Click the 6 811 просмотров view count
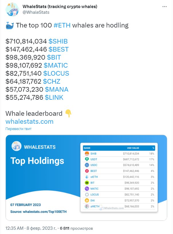Viewport: 173px width, 234px height. [x=76, y=228]
